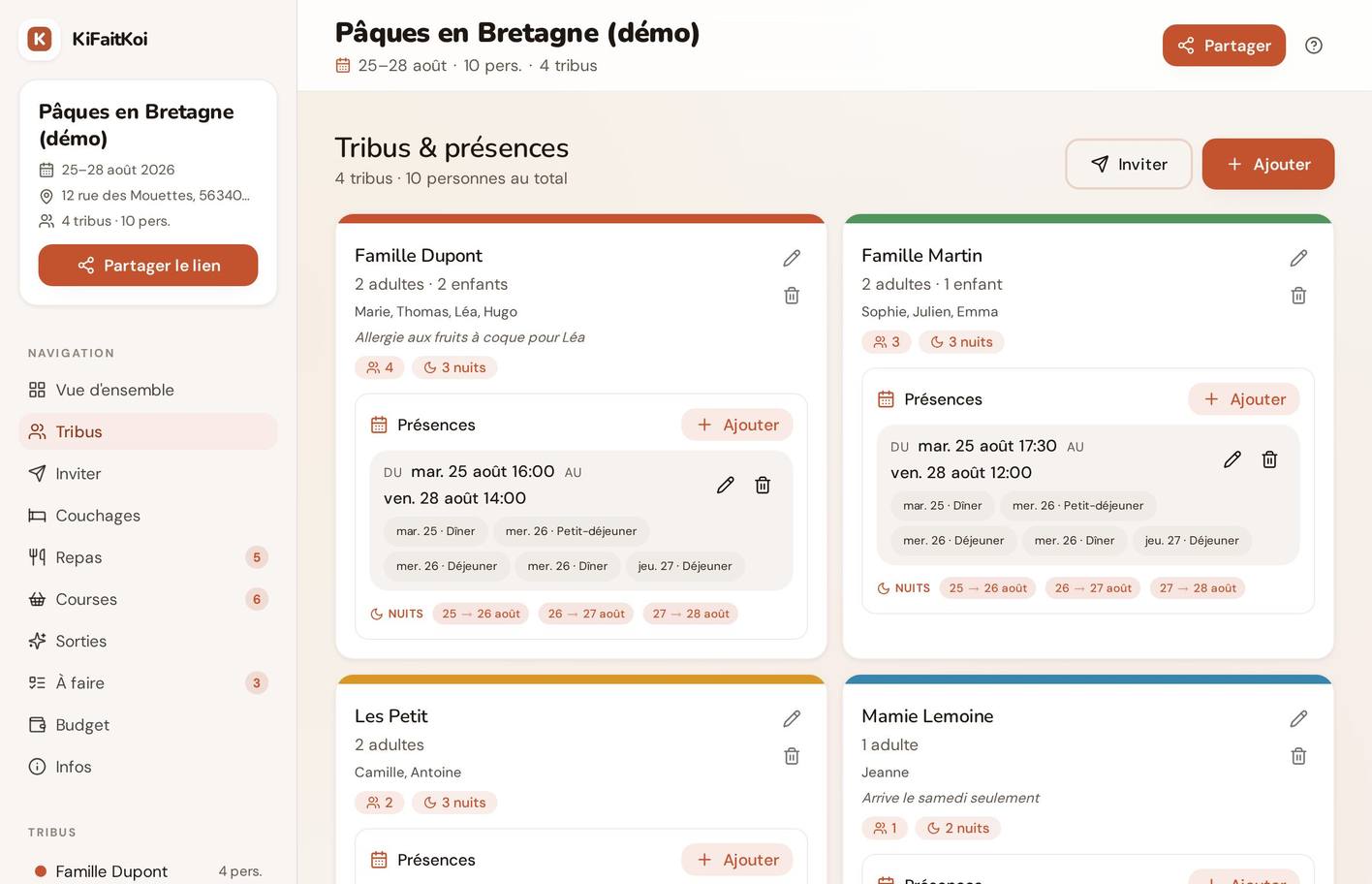The image size is (1372, 884).
Task: Edit Mamie Lemoine tribe pencil icon
Action: 1298,718
